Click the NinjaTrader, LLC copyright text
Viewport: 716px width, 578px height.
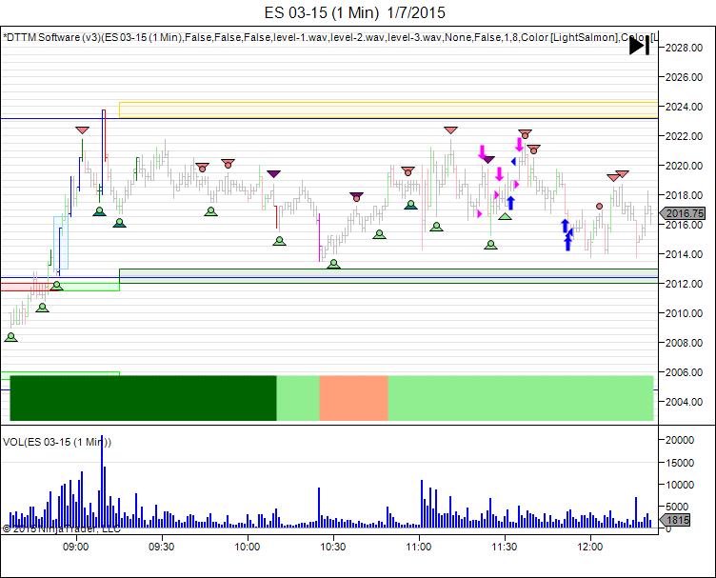point(61,529)
